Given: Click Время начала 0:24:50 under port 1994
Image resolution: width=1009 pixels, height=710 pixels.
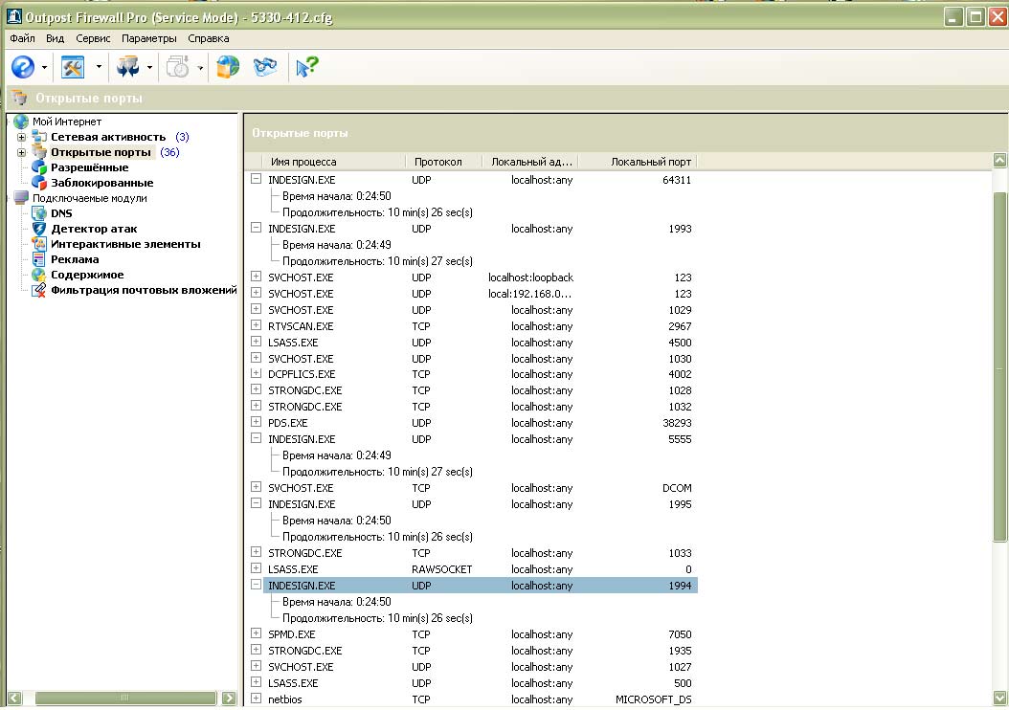Looking at the screenshot, I should (x=337, y=602).
